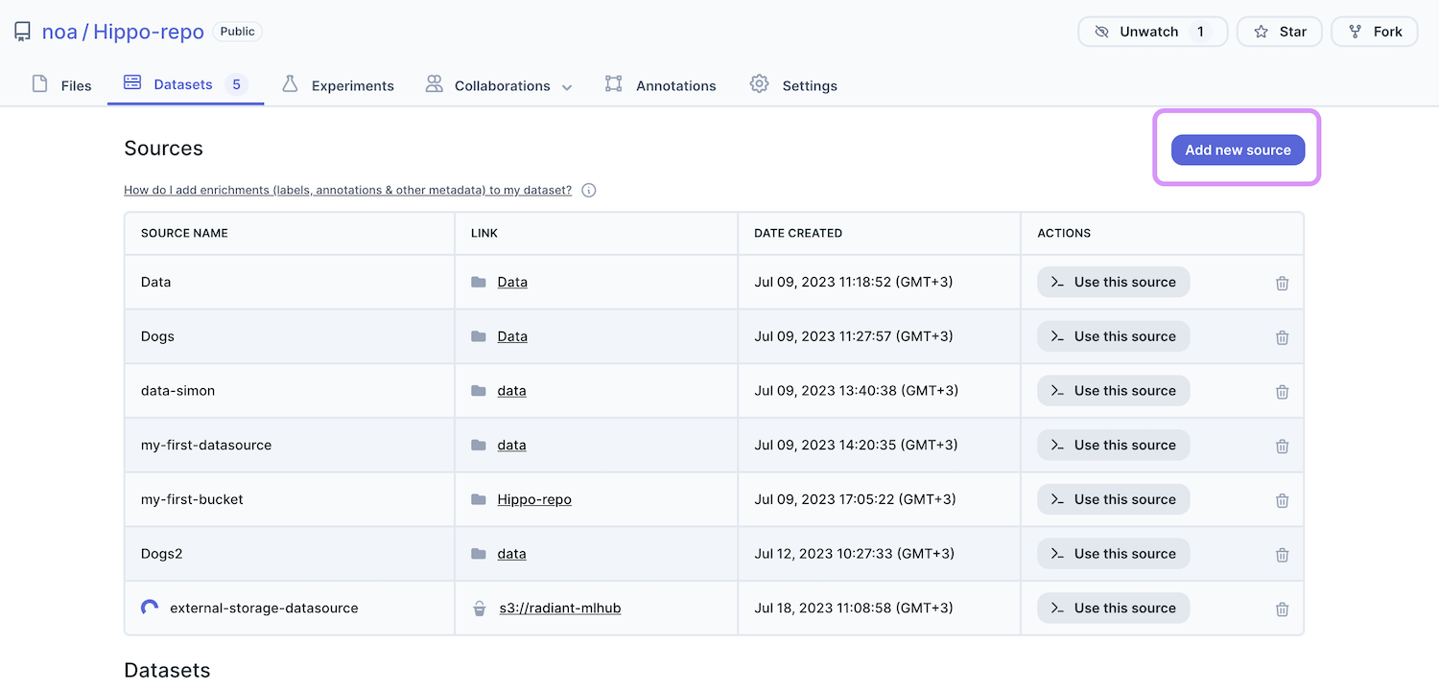Unwatch the repository
Image resolution: width=1439 pixels, height=689 pixels.
click(x=1151, y=32)
